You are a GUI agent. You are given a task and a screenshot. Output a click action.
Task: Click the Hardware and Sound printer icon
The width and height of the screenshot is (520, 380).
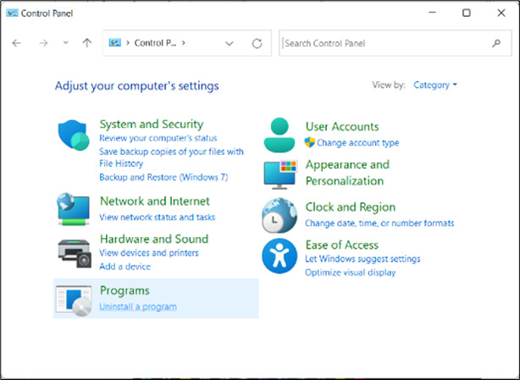point(73,251)
